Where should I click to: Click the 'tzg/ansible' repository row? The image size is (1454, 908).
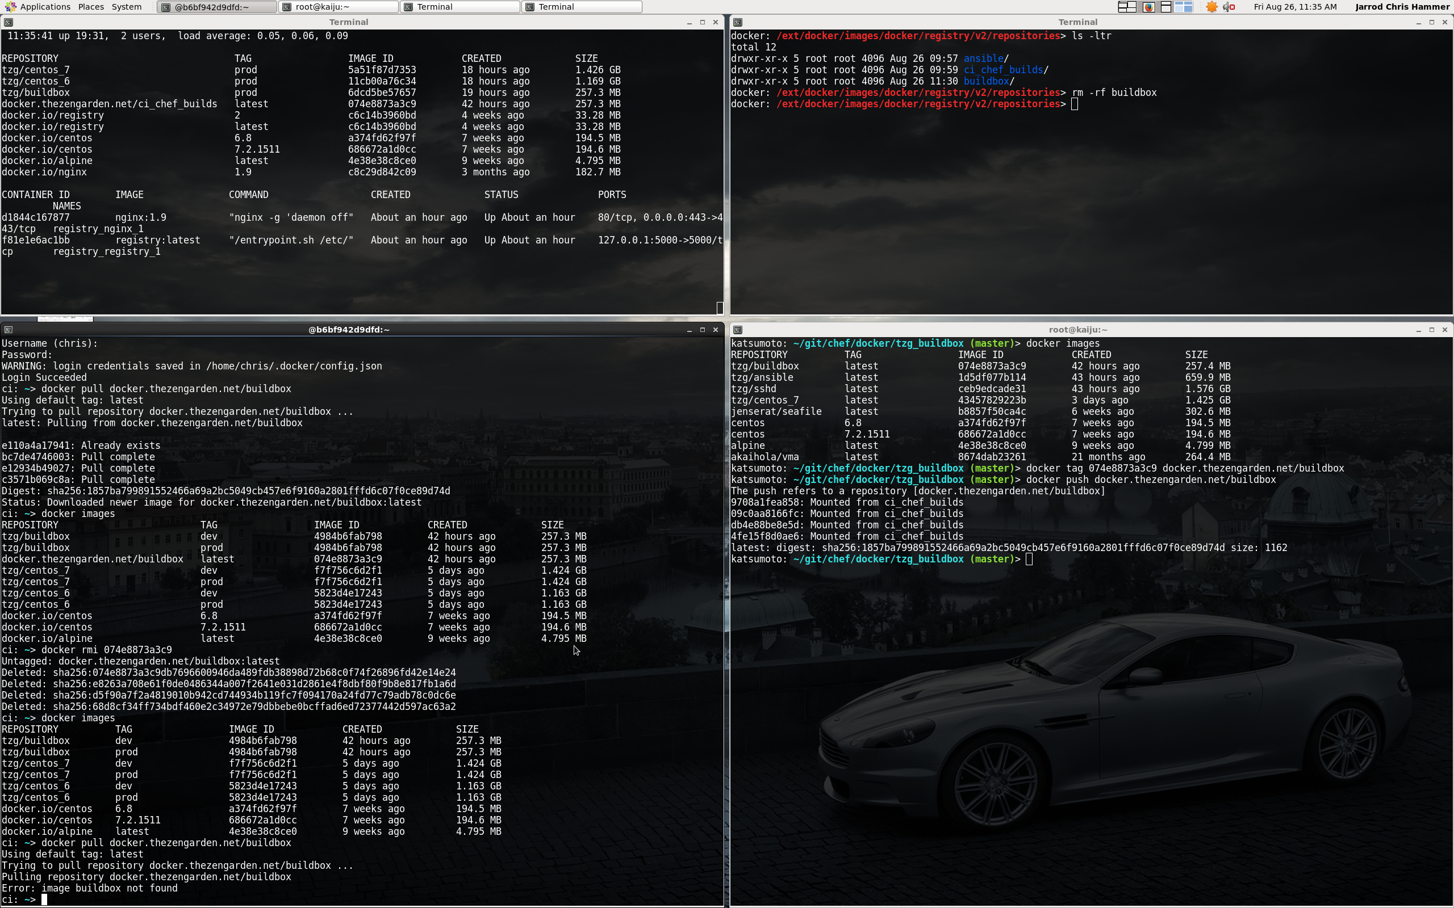(x=980, y=377)
